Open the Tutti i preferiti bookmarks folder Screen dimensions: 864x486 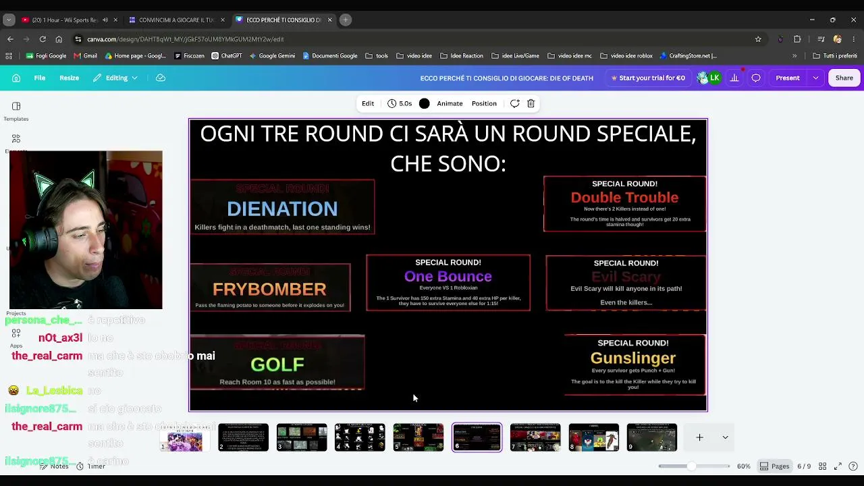pos(835,56)
